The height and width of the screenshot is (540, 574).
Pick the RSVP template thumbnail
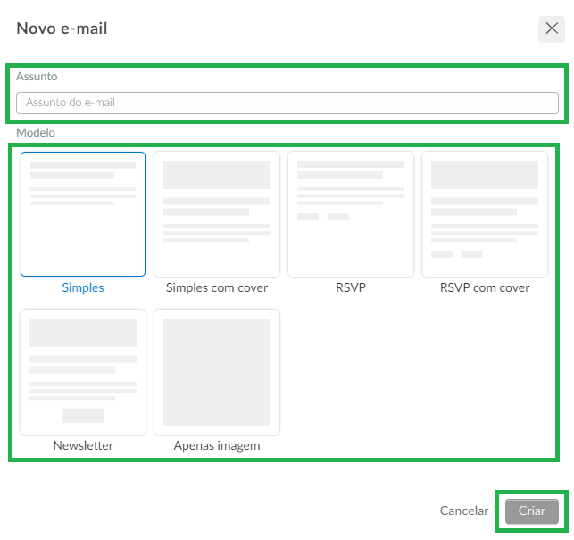[x=351, y=214]
